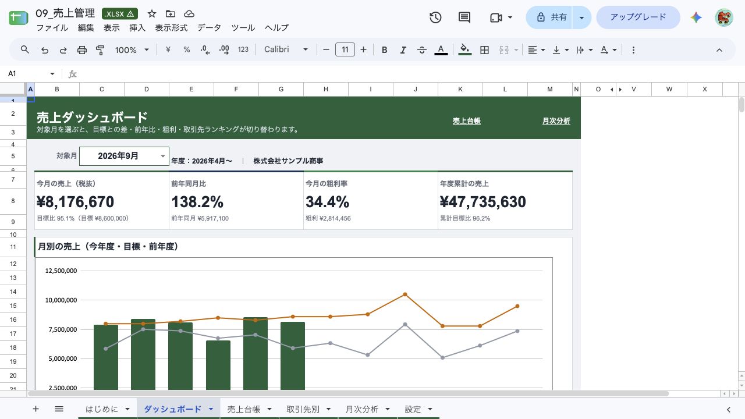Open the 編集 menu
The height and width of the screenshot is (419, 745).
click(x=86, y=27)
